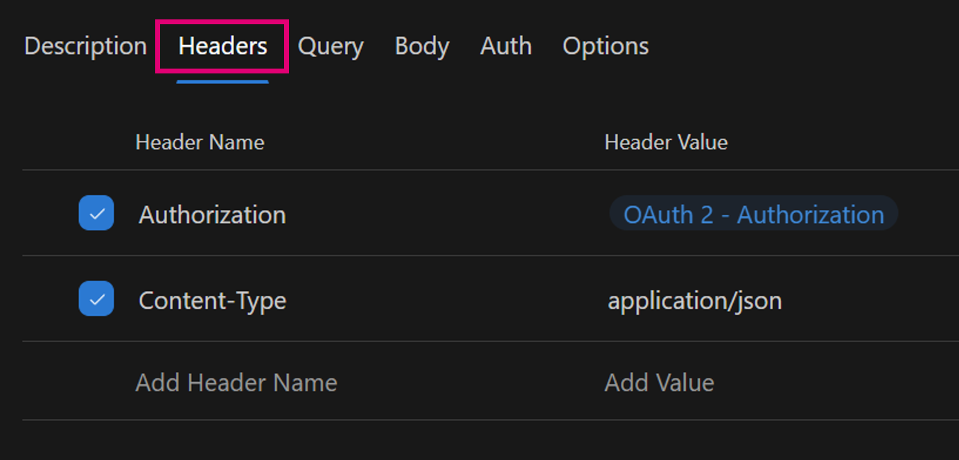Click the OAuth 2 - Authorization value chip
This screenshot has height=460, width=959.
pyautogui.click(x=753, y=214)
